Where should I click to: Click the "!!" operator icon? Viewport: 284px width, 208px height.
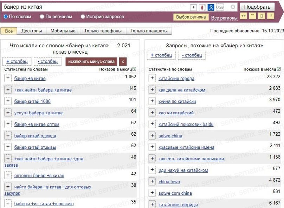(x=271, y=16)
